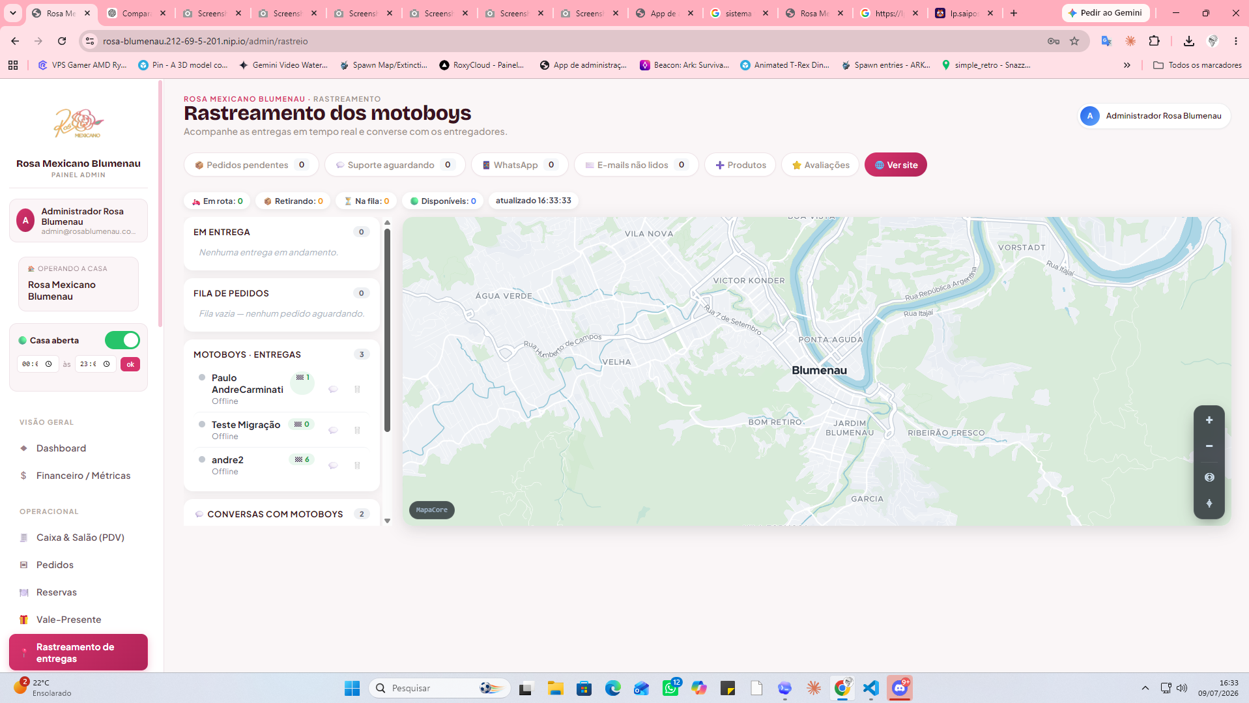Click the map compass orientation icon
1249x703 pixels.
pyautogui.click(x=1209, y=504)
